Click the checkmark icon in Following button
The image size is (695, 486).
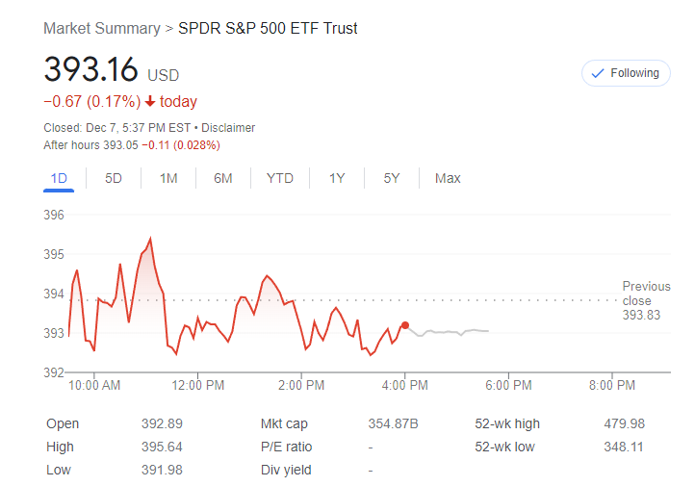pos(597,73)
